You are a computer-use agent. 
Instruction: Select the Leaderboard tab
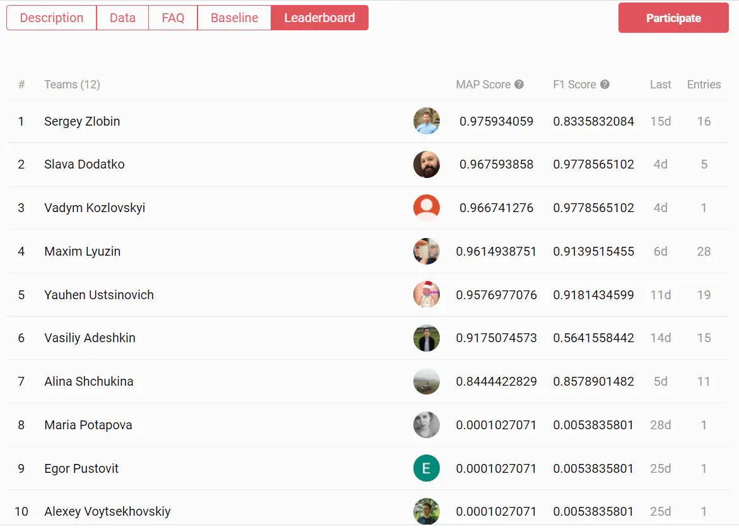tap(319, 18)
